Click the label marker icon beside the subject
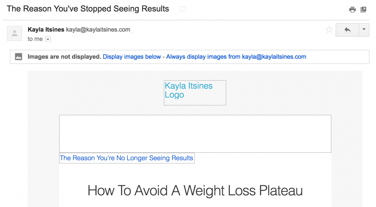This screenshot has width=376, height=207. [x=183, y=9]
